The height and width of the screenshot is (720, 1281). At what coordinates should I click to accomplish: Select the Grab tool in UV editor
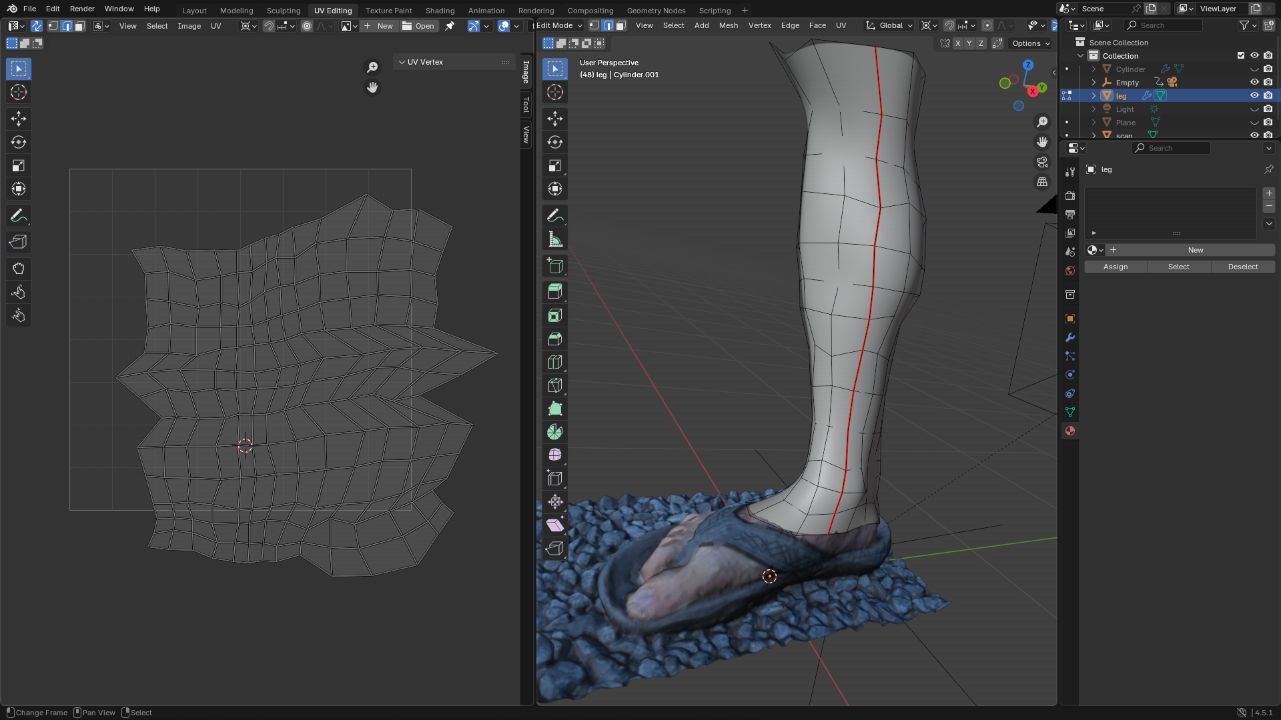pos(19,269)
